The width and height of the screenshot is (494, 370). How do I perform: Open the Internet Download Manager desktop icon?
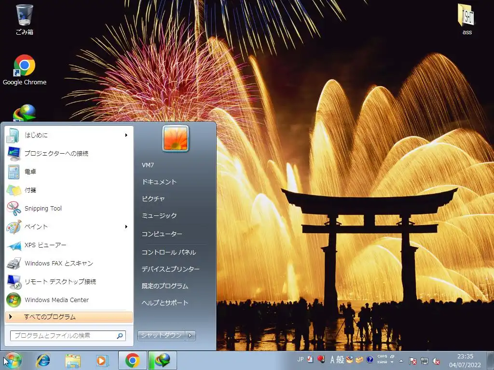[24, 113]
